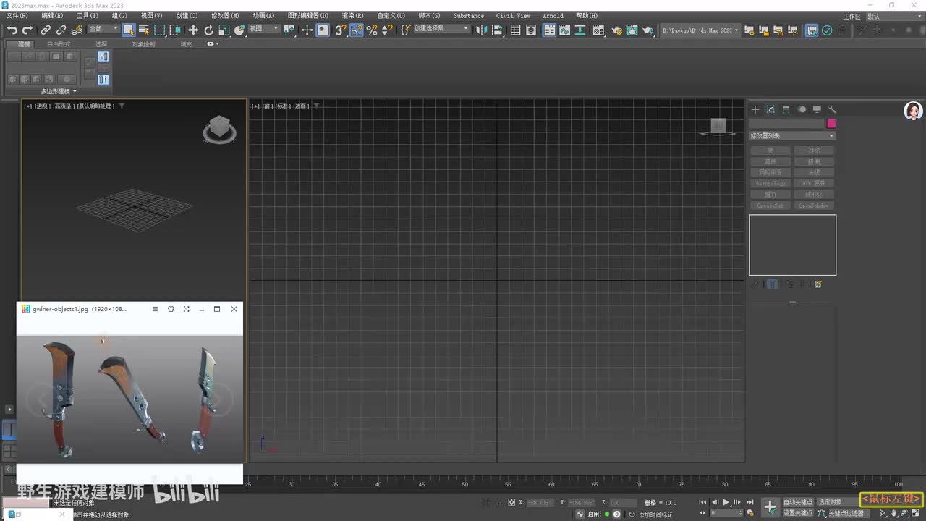This screenshot has width=926, height=521.
Task: Expand the Modifier List dropdown 修改器列表
Action: pyautogui.click(x=792, y=136)
